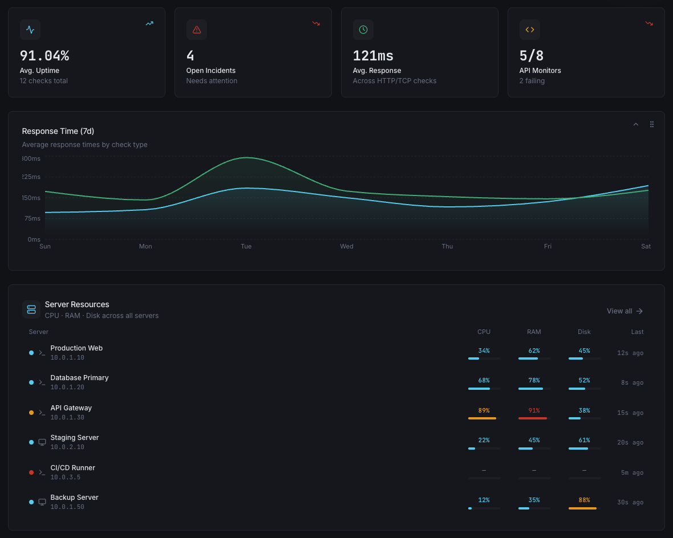Viewport: 673px width, 538px height.
Task: Select the CPU column header
Action: 484,332
